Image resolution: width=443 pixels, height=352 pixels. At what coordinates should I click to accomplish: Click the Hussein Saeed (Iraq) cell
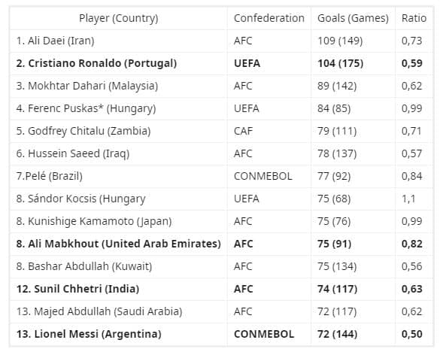[x=118, y=154]
